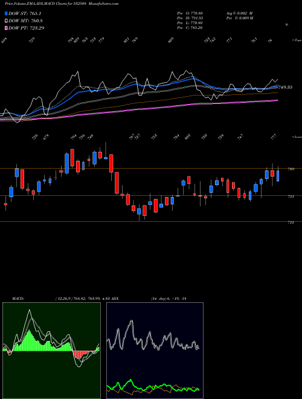The height and width of the screenshot is (399, 302).
Task: Click the '<-Tops' axis label
Action: [297, 41]
